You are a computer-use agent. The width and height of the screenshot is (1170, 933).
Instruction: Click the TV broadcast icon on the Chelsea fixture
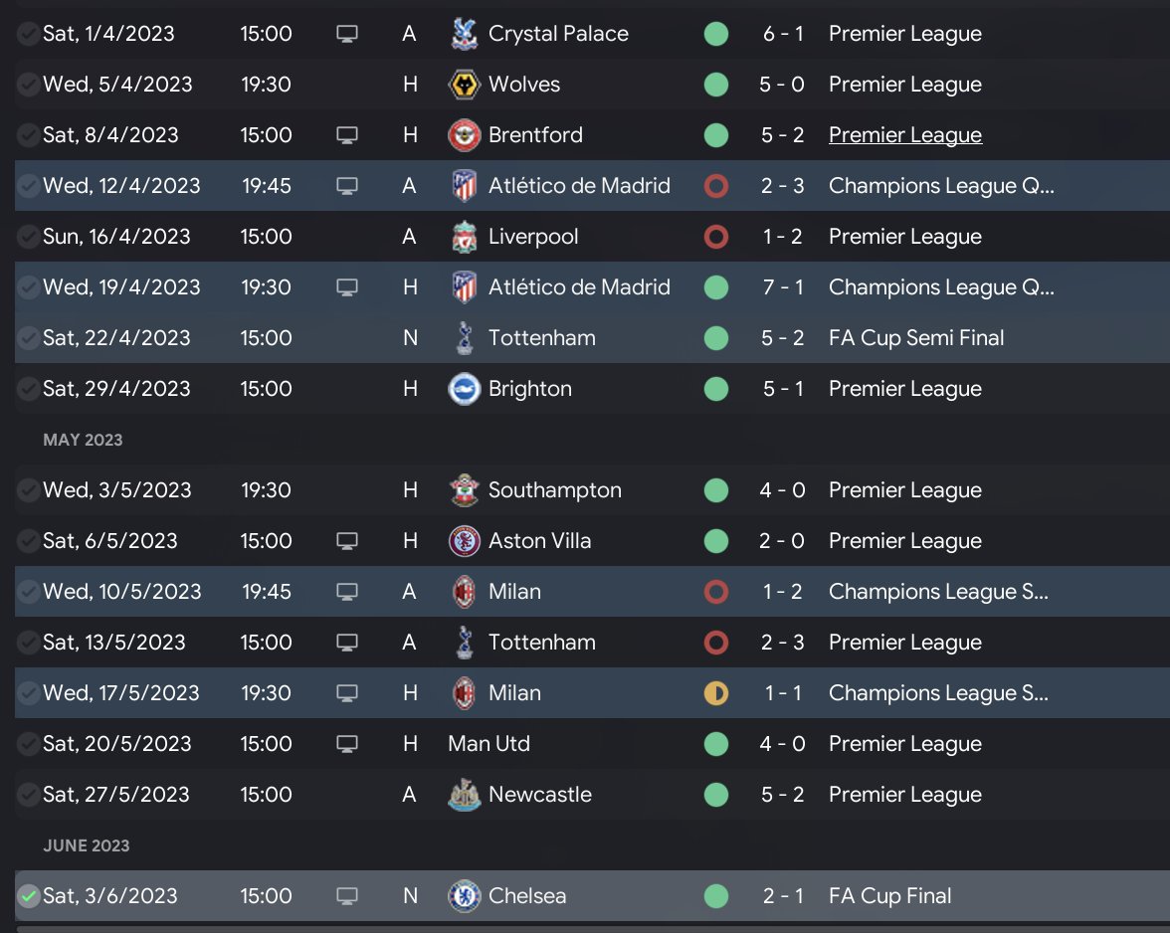(346, 896)
